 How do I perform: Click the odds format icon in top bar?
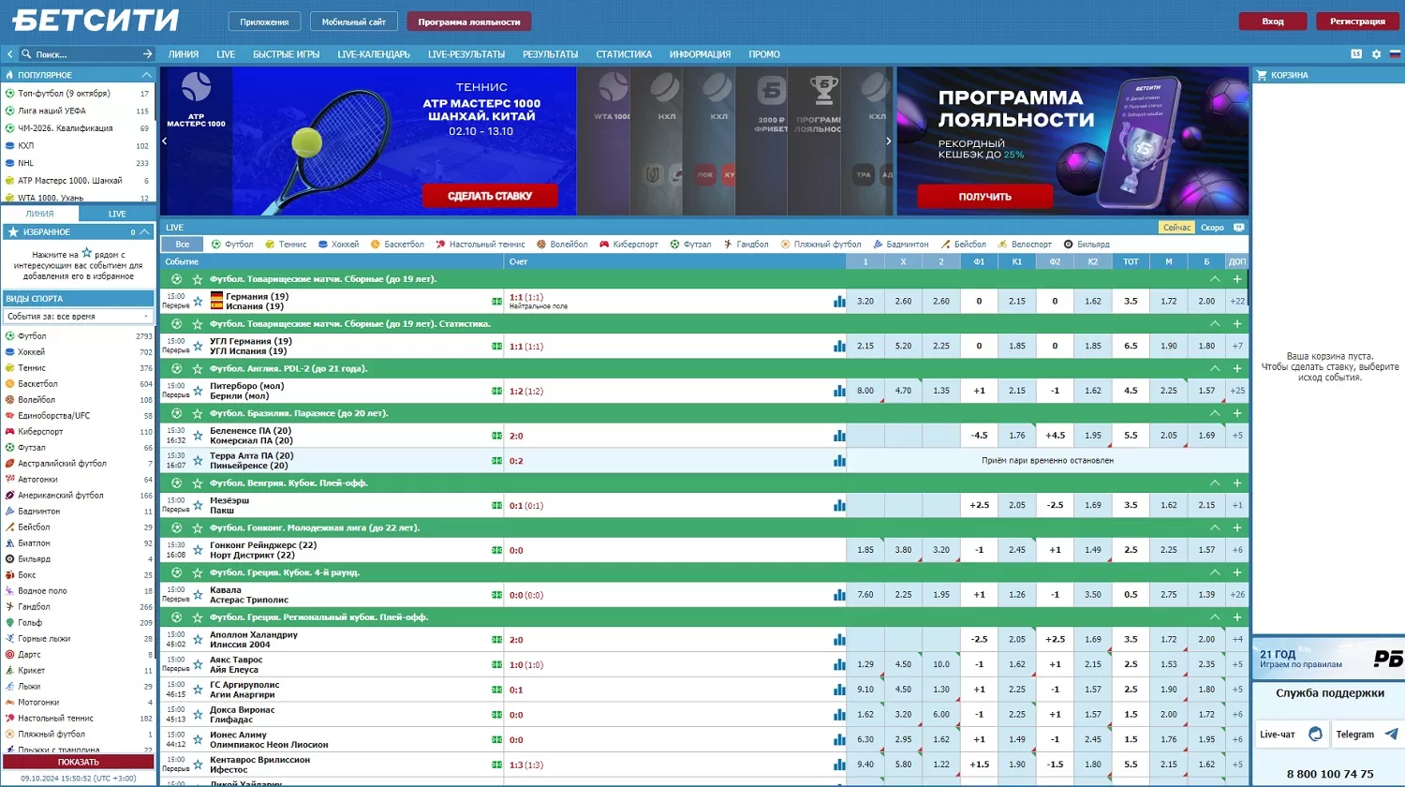pyautogui.click(x=1356, y=54)
